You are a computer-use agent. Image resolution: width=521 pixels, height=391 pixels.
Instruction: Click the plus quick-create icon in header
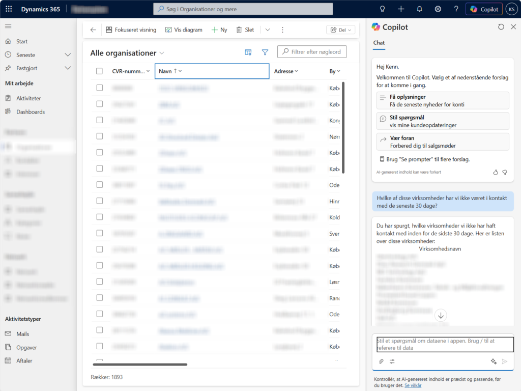pos(401,9)
